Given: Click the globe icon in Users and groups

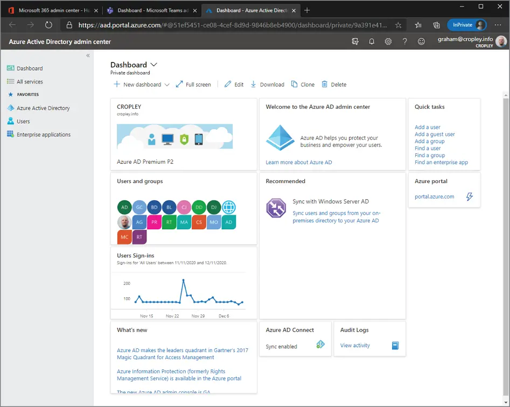Looking at the screenshot, I should pos(229,207).
